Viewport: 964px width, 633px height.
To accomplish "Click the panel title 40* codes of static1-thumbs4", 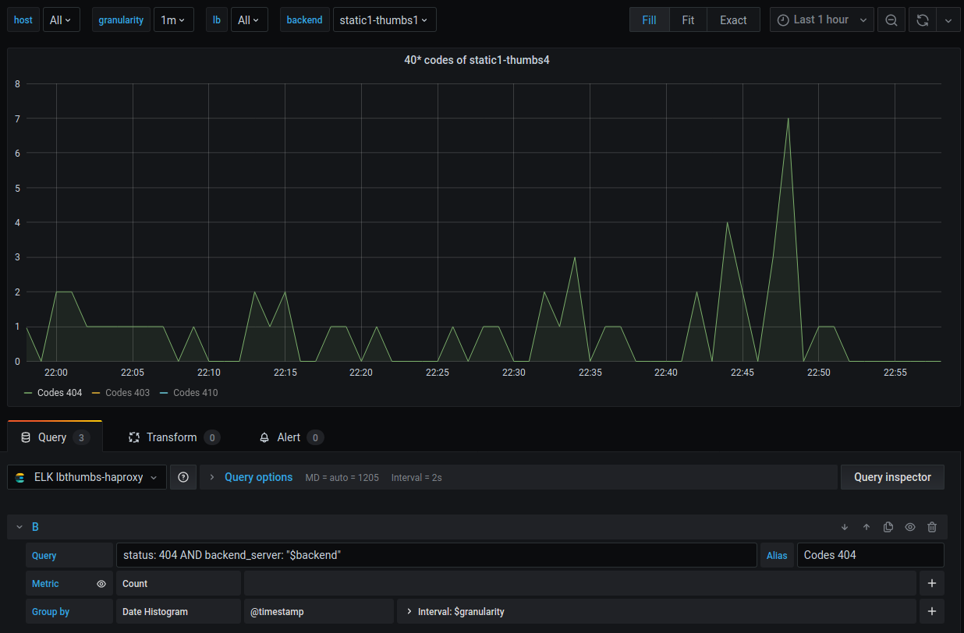I will click(477, 60).
